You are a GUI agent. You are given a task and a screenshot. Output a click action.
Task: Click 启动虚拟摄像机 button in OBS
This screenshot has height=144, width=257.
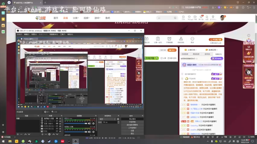[132, 125]
